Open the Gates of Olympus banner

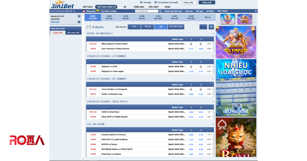(x=236, y=42)
